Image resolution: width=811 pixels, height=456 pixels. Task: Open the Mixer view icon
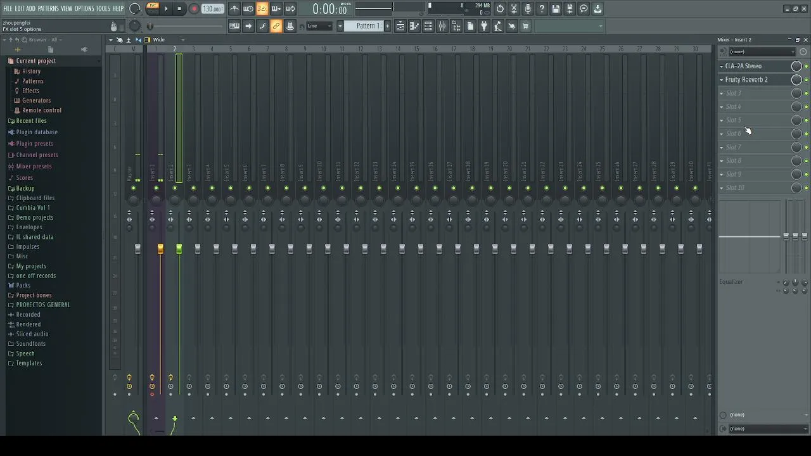[442, 26]
